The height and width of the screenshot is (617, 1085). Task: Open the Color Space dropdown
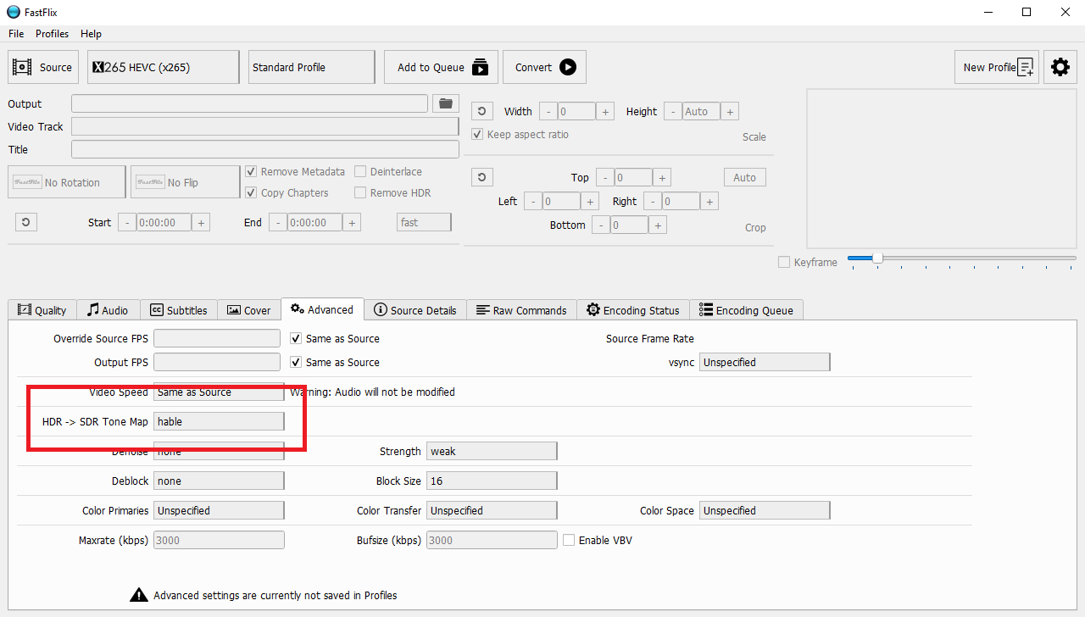click(765, 510)
